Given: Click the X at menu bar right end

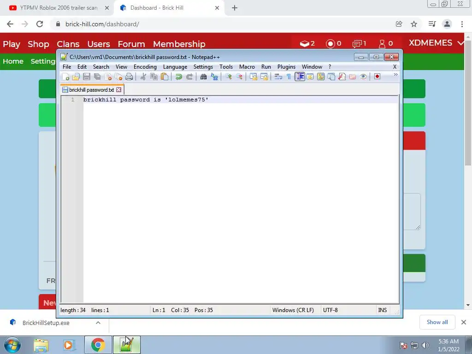Looking at the screenshot, I should 395,67.
